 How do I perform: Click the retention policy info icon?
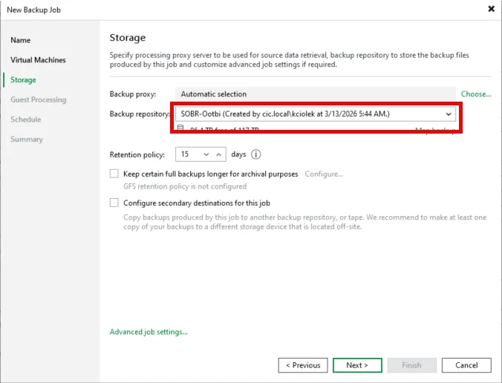(x=256, y=154)
